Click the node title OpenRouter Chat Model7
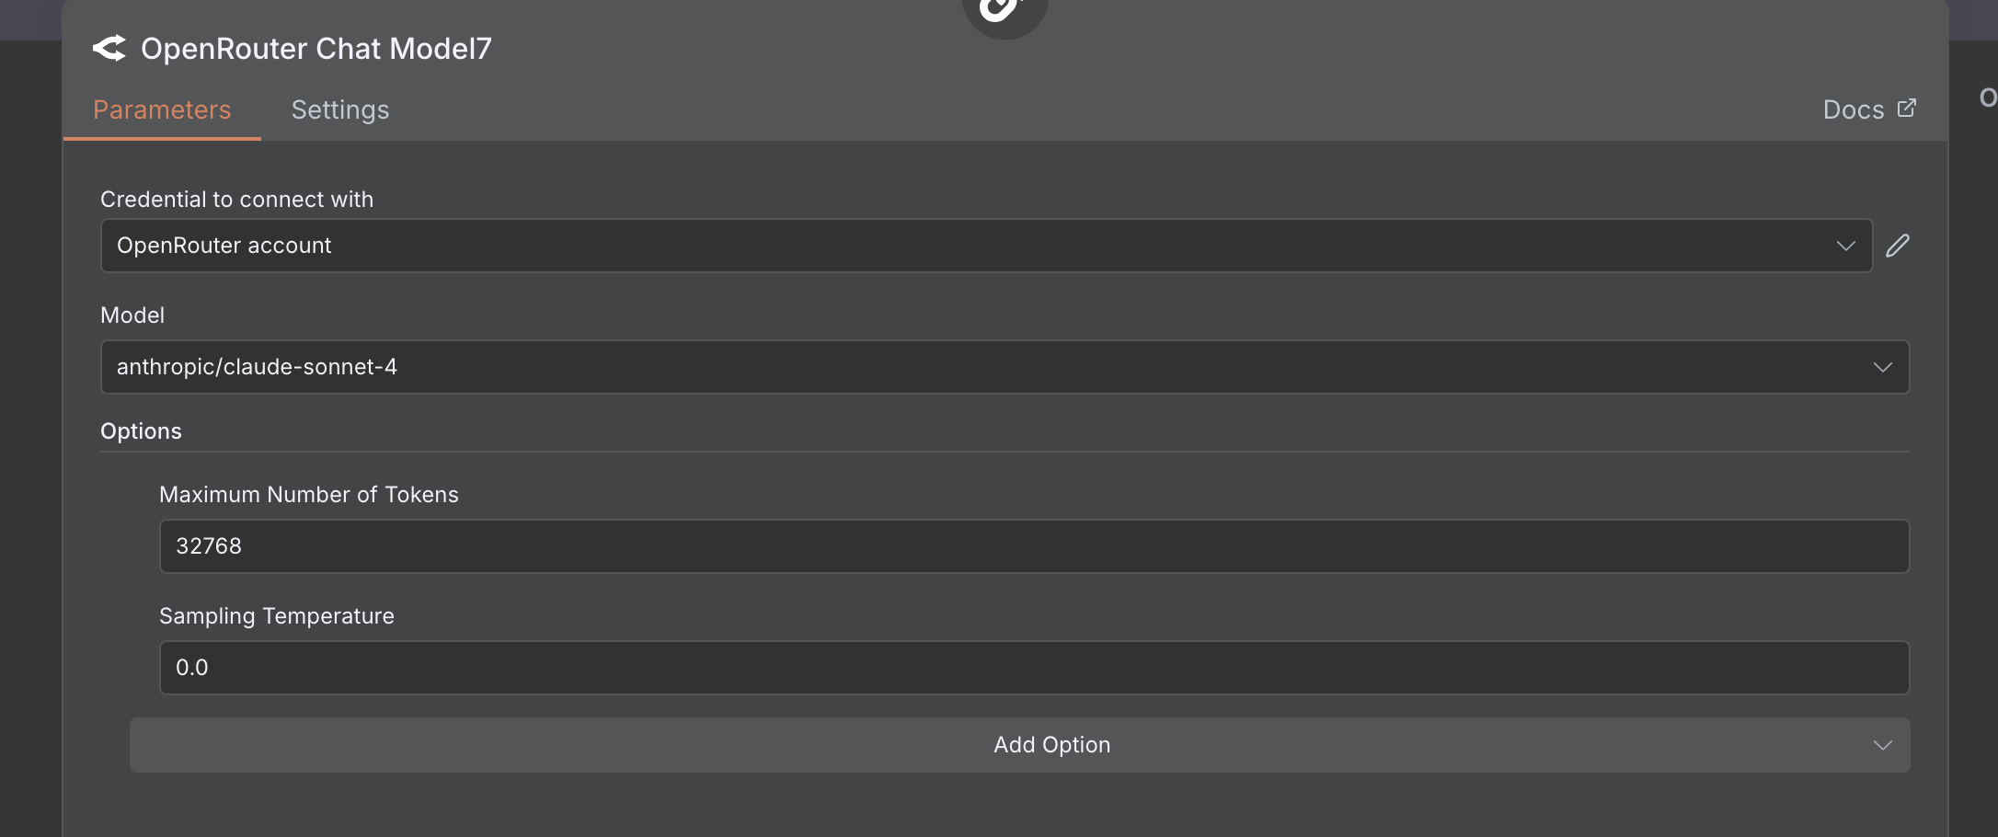 [x=316, y=48]
